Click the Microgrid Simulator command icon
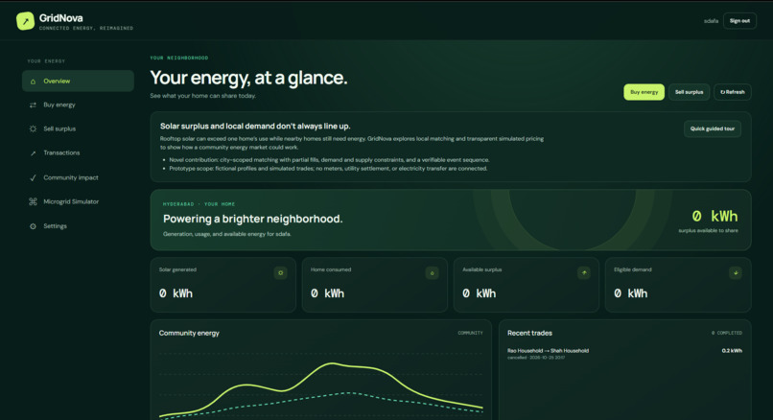The image size is (773, 420). tap(33, 201)
